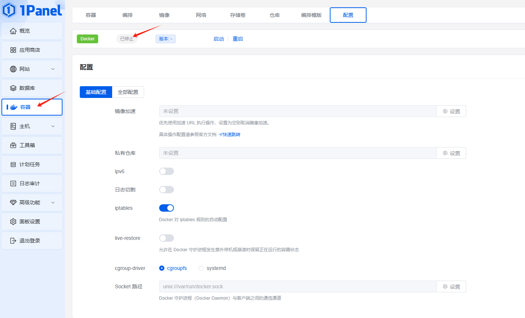Click the home icon for 概览
Screen dimensions: 525x318
click(x=13, y=31)
